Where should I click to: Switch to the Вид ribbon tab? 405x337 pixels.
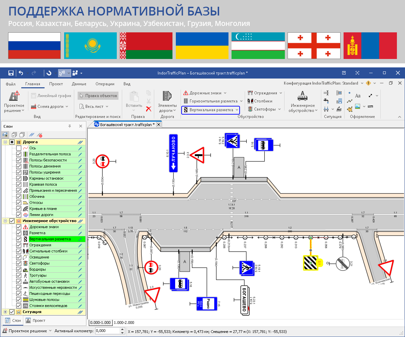point(127,84)
